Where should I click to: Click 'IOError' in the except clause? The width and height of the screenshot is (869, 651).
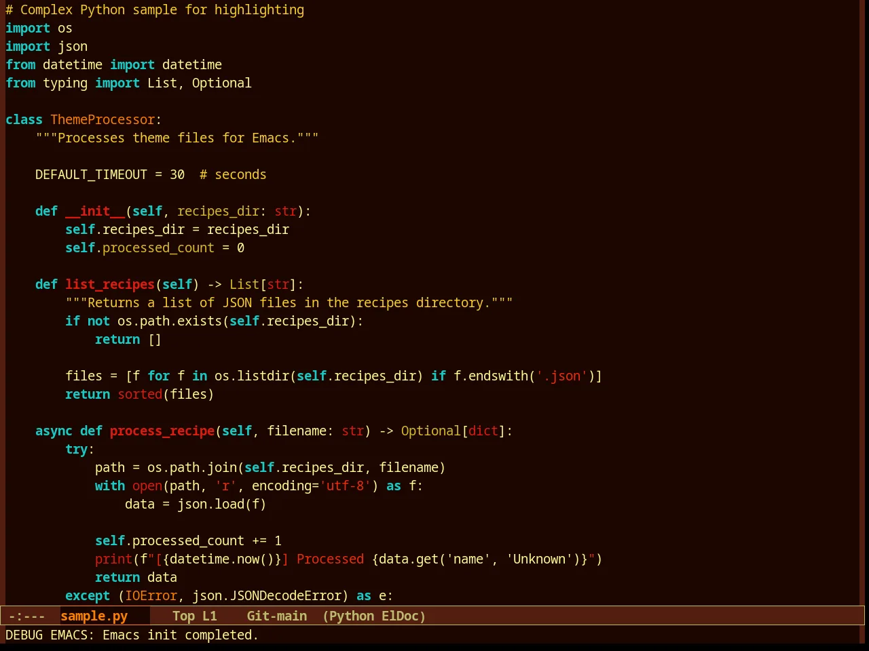tap(151, 595)
